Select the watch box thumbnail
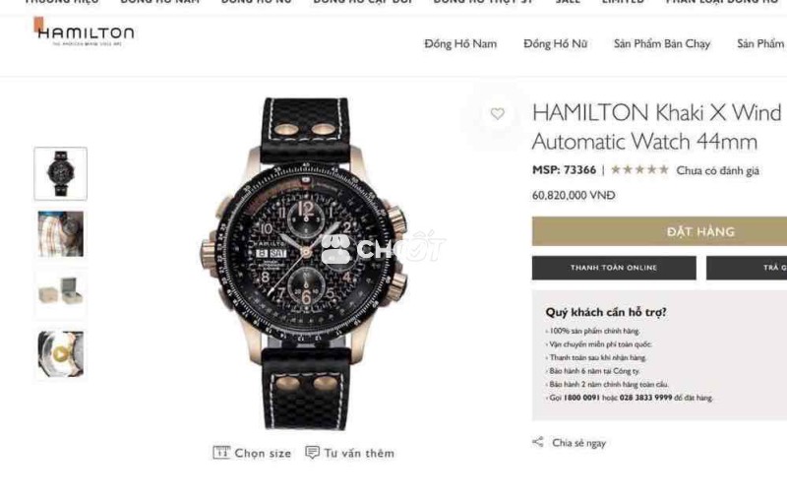Viewport: 787px width, 499px height. click(x=60, y=293)
